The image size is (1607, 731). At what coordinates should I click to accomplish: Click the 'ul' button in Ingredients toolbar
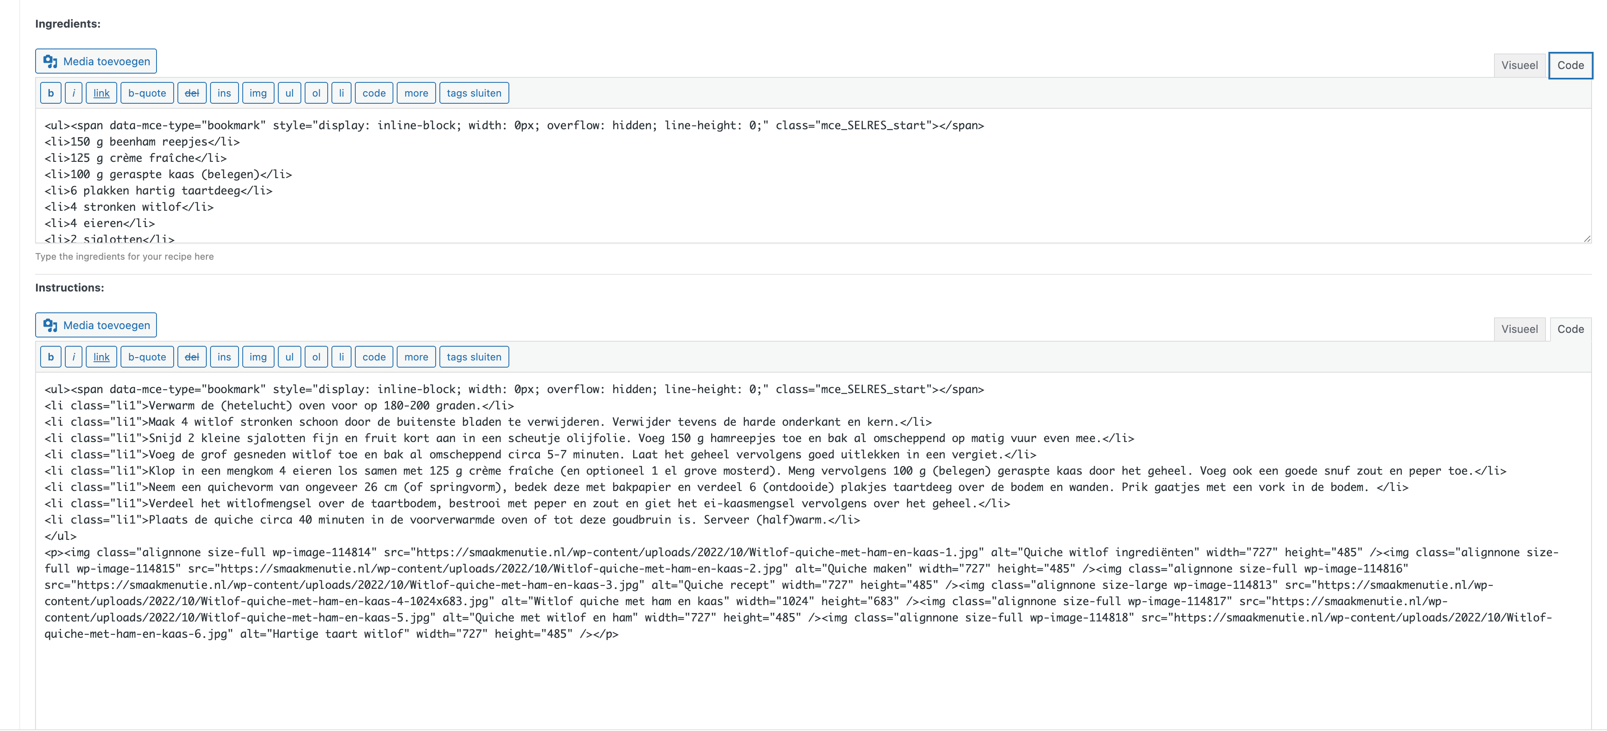[x=289, y=93]
